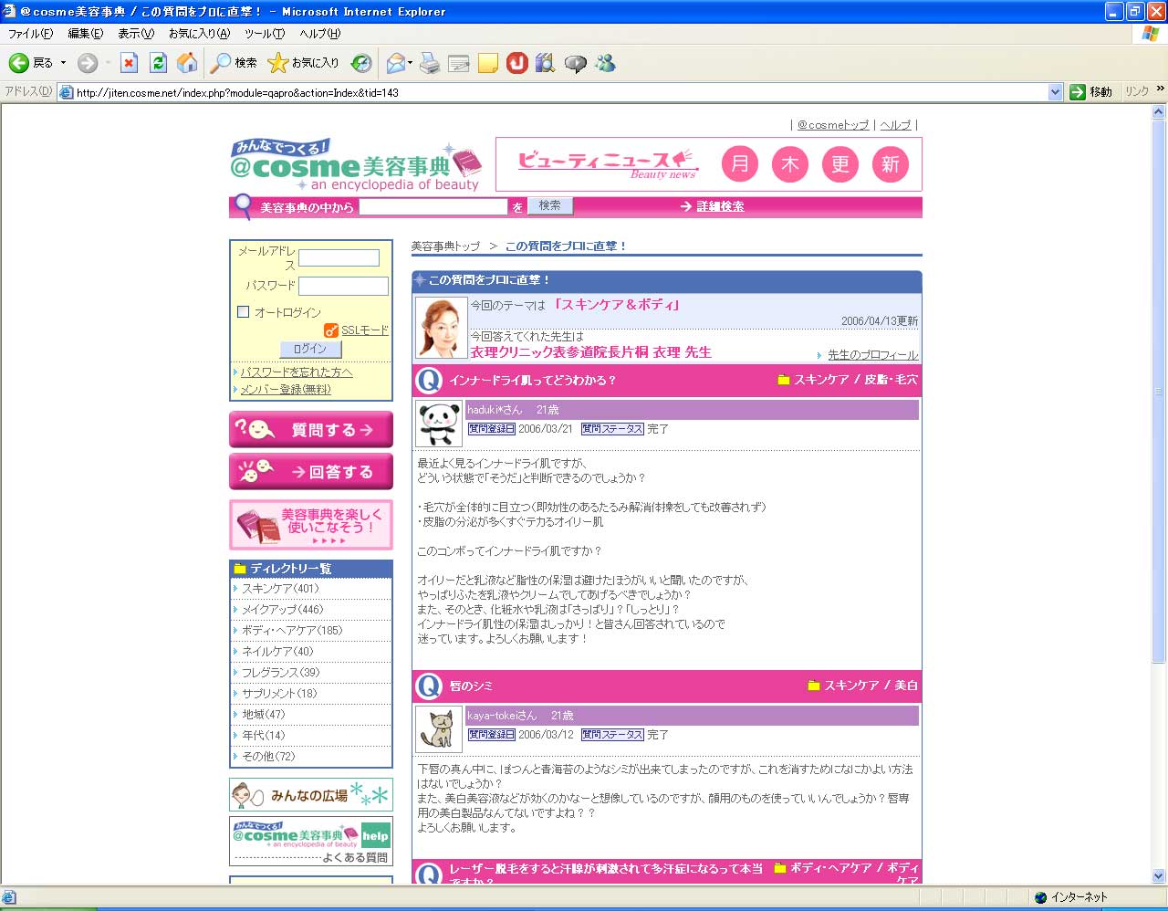Click the folder icon beside ディレクトリ一覧
The image size is (1168, 911).
click(x=240, y=569)
